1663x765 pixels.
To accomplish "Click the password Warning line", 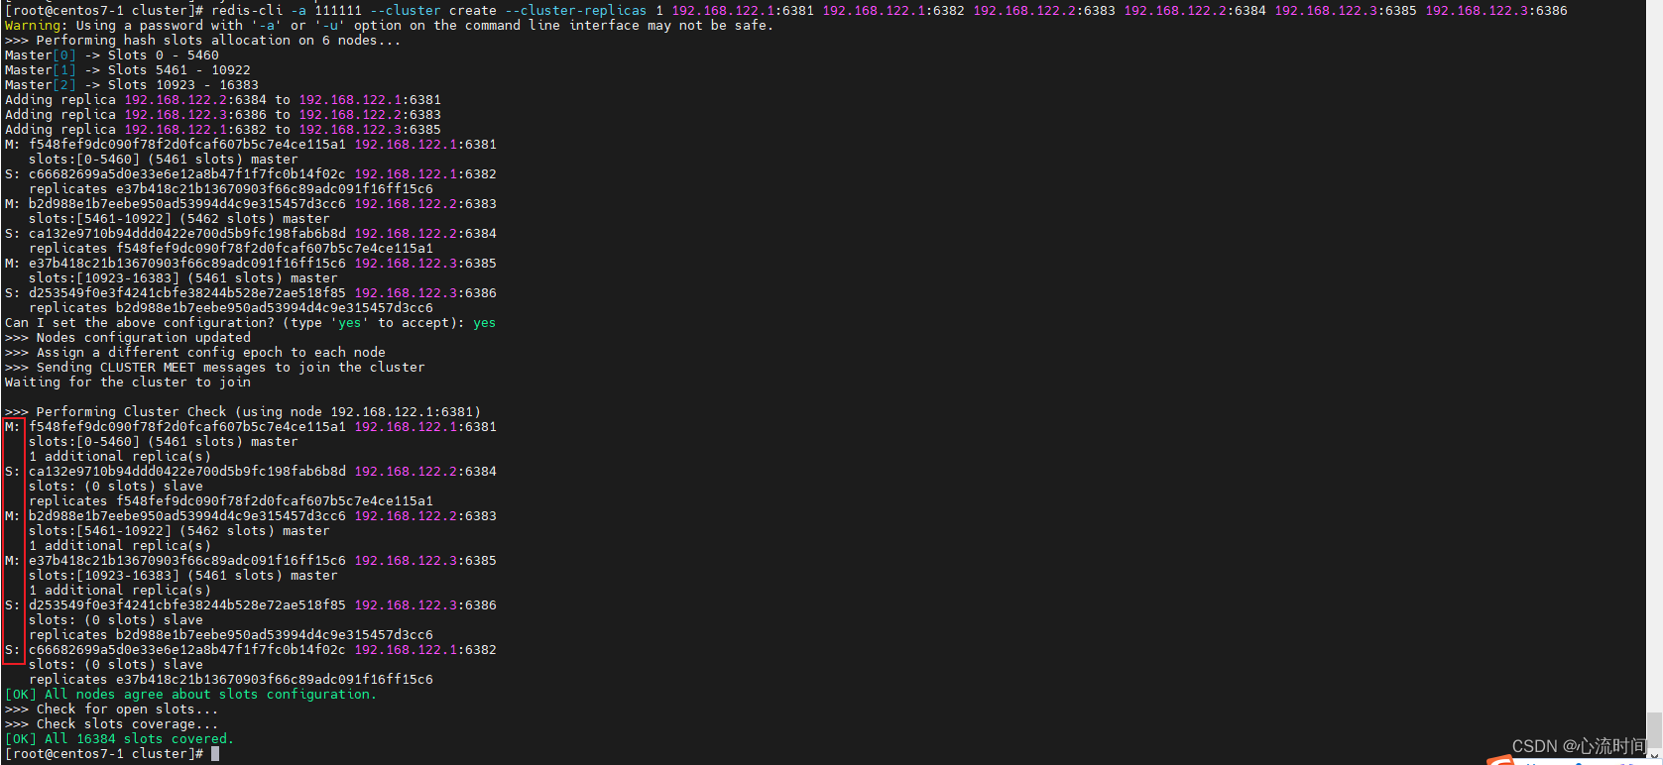I will pos(389,25).
